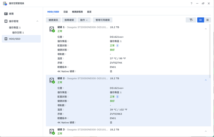
Task: Click the 管理可用硬碟 button
Action: 103,20
